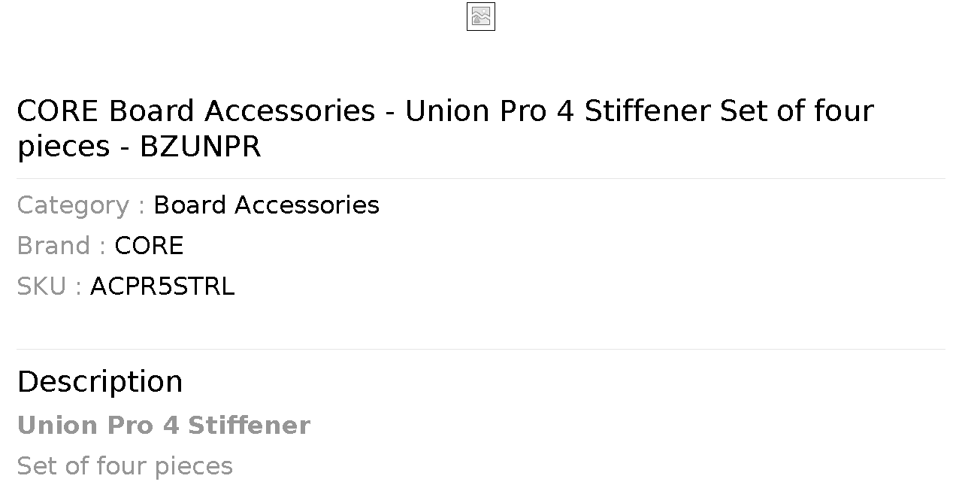Click the SKU value ACPR5STRL

click(162, 286)
